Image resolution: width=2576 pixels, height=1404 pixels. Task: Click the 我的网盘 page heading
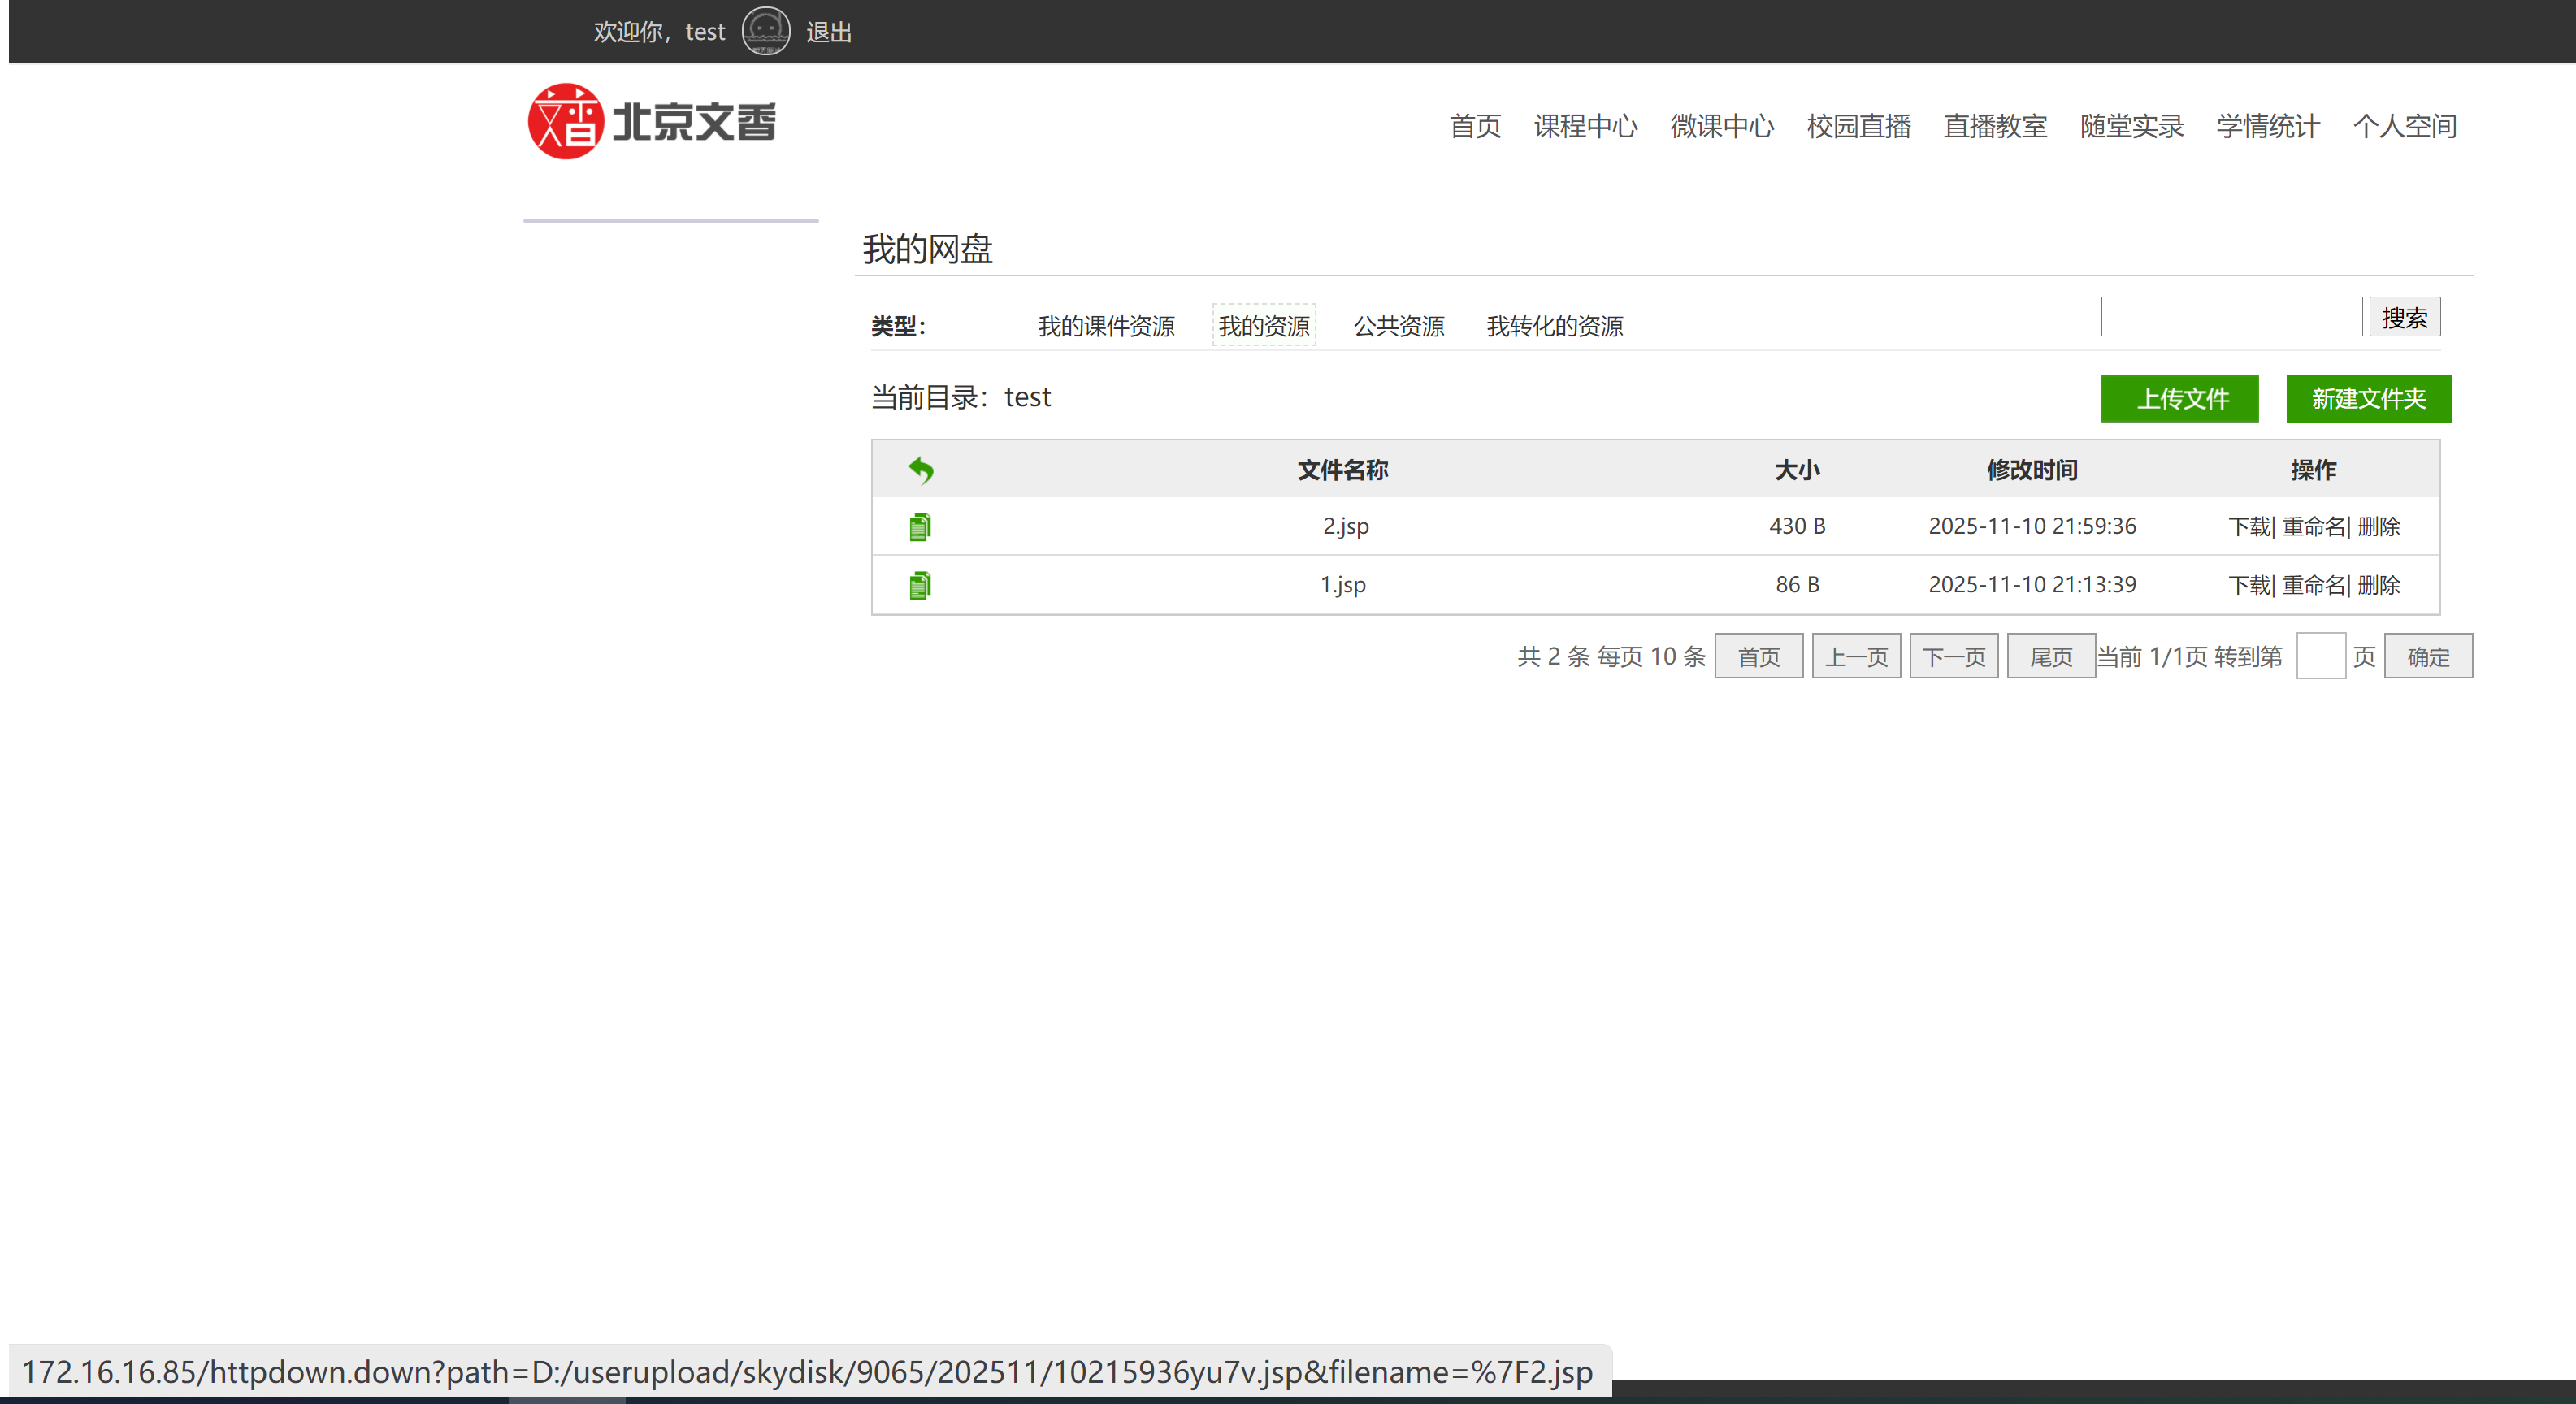[x=927, y=249]
